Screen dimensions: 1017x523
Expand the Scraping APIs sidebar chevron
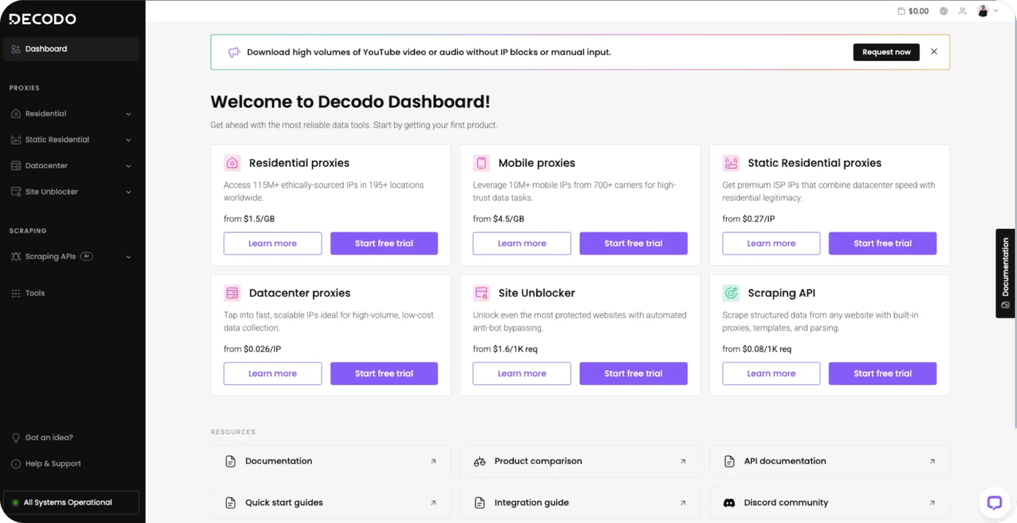point(128,257)
